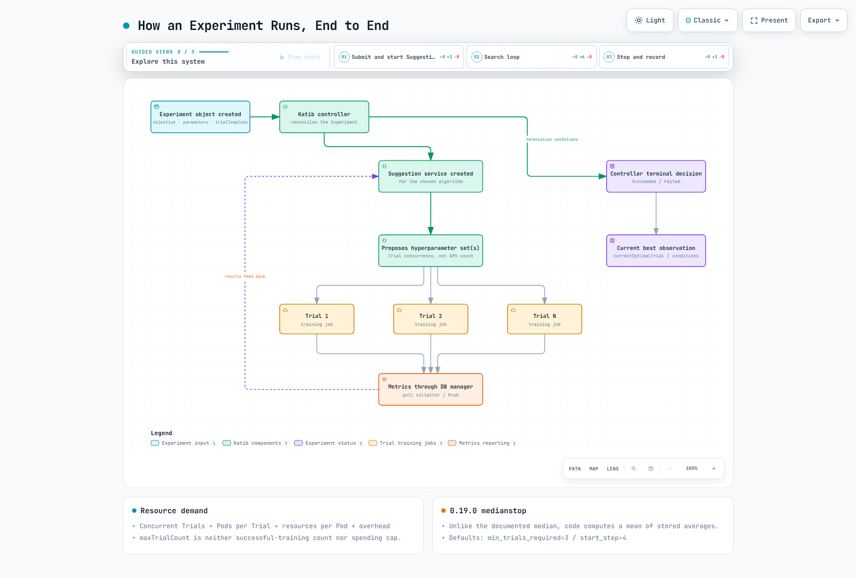Play the guided story

point(300,57)
